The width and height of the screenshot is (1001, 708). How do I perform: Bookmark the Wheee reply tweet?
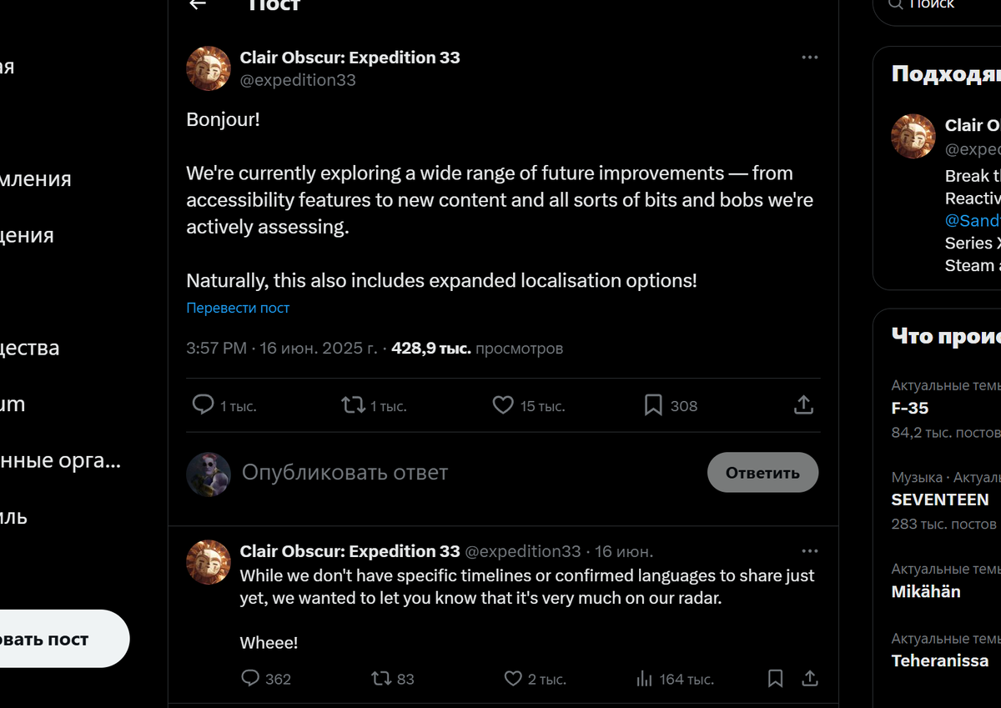[773, 678]
